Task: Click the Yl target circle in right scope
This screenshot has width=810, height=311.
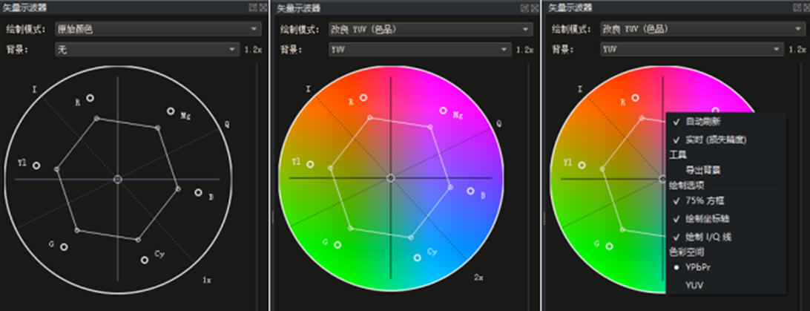Action: coord(581,165)
